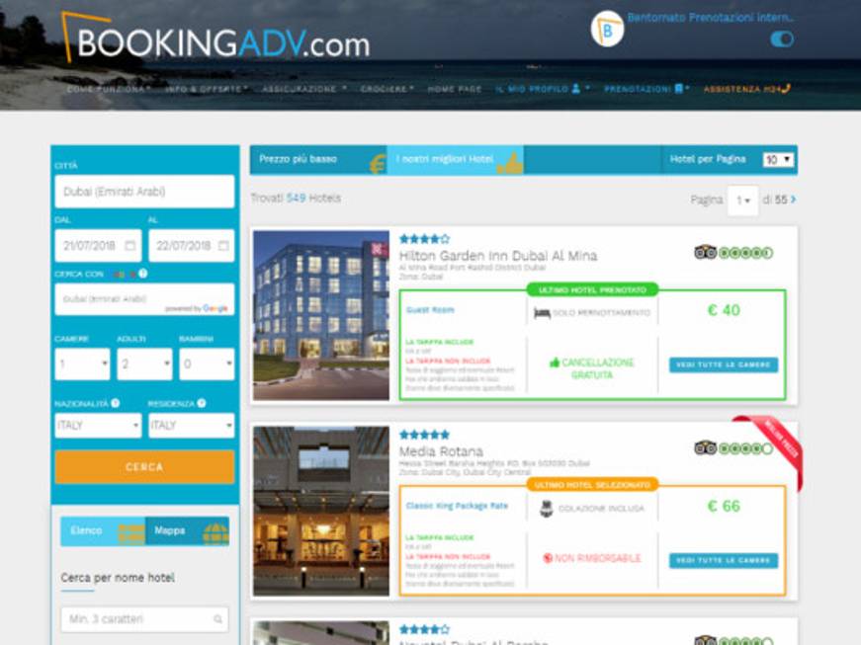The image size is (861, 645).
Task: Click the Google-powered location search field
Action: coord(144,299)
